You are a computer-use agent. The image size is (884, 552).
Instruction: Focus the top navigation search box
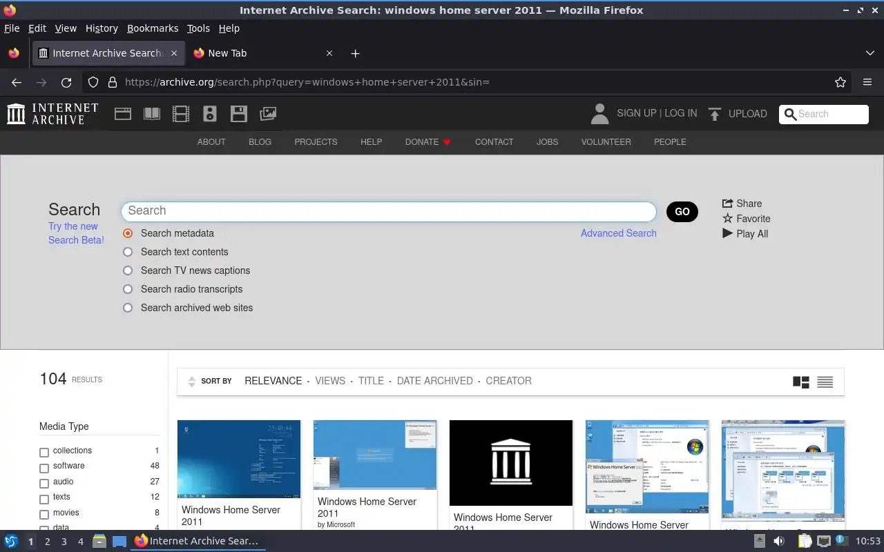[x=824, y=114]
